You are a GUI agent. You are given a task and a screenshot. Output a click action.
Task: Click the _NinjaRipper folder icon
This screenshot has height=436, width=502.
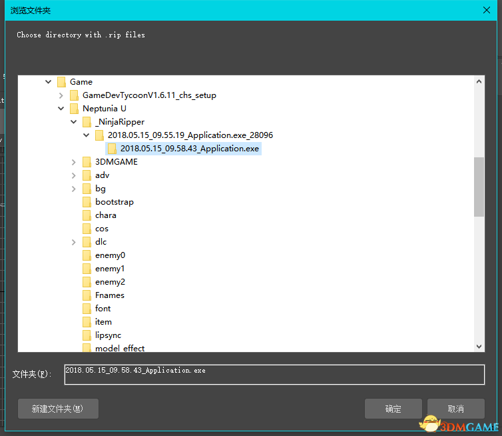click(87, 122)
